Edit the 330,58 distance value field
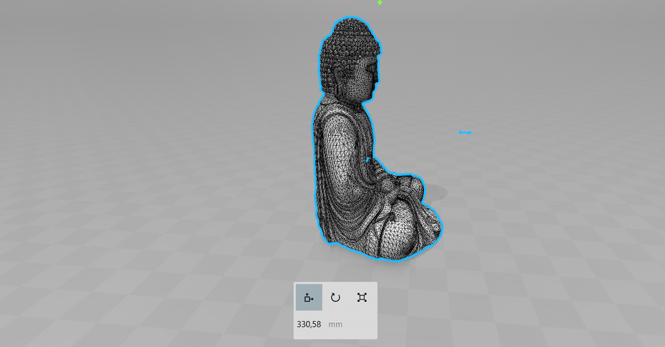 [309, 324]
